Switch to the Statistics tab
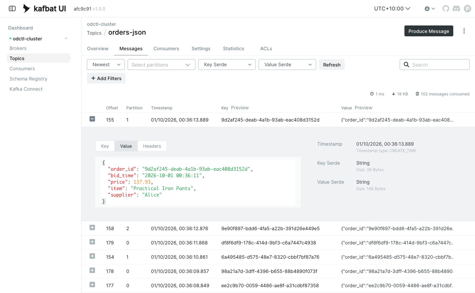Image resolution: width=475 pixels, height=293 pixels. click(233, 49)
